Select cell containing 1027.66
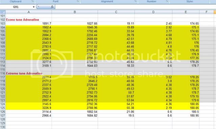 pos(75,24)
